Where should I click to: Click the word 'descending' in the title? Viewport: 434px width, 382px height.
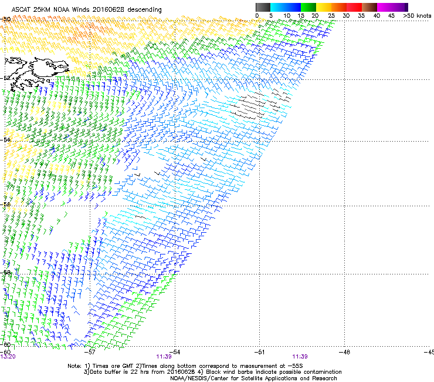point(144,10)
